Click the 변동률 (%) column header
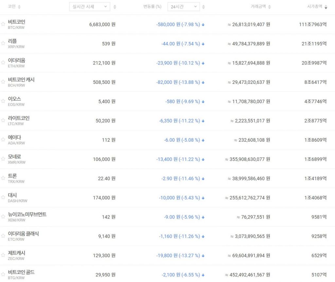Image resolution: width=335 pixels, height=282 pixels. (x=152, y=7)
